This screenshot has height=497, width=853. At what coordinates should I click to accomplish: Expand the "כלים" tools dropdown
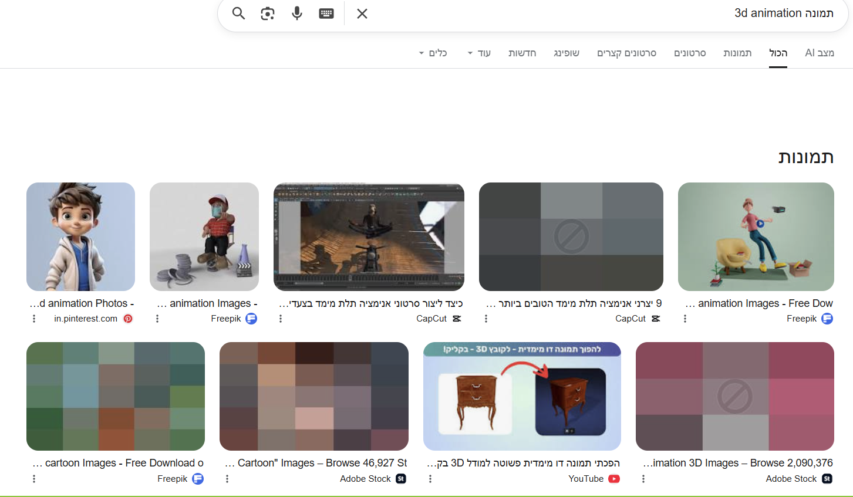coord(433,53)
